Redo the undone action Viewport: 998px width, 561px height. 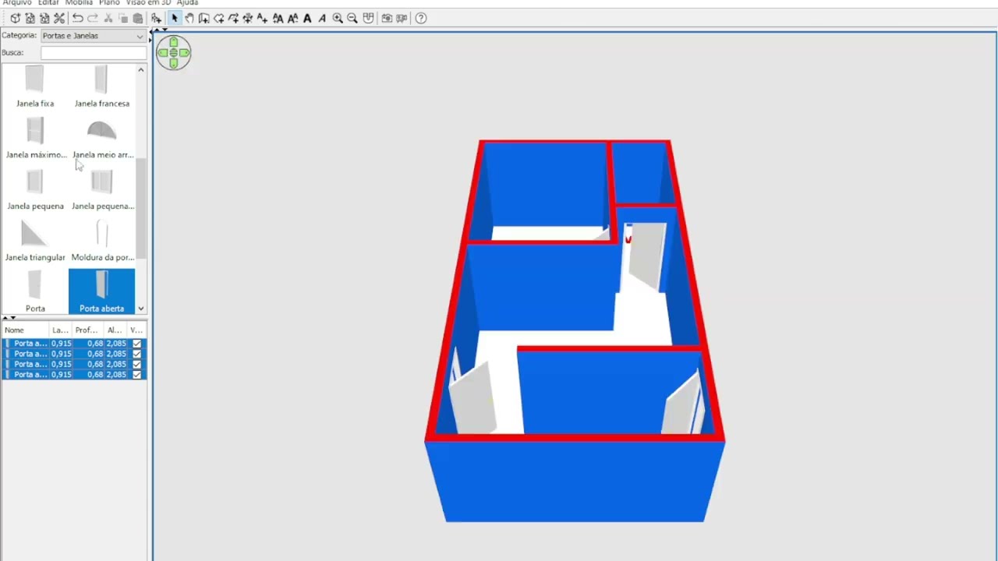(93, 18)
